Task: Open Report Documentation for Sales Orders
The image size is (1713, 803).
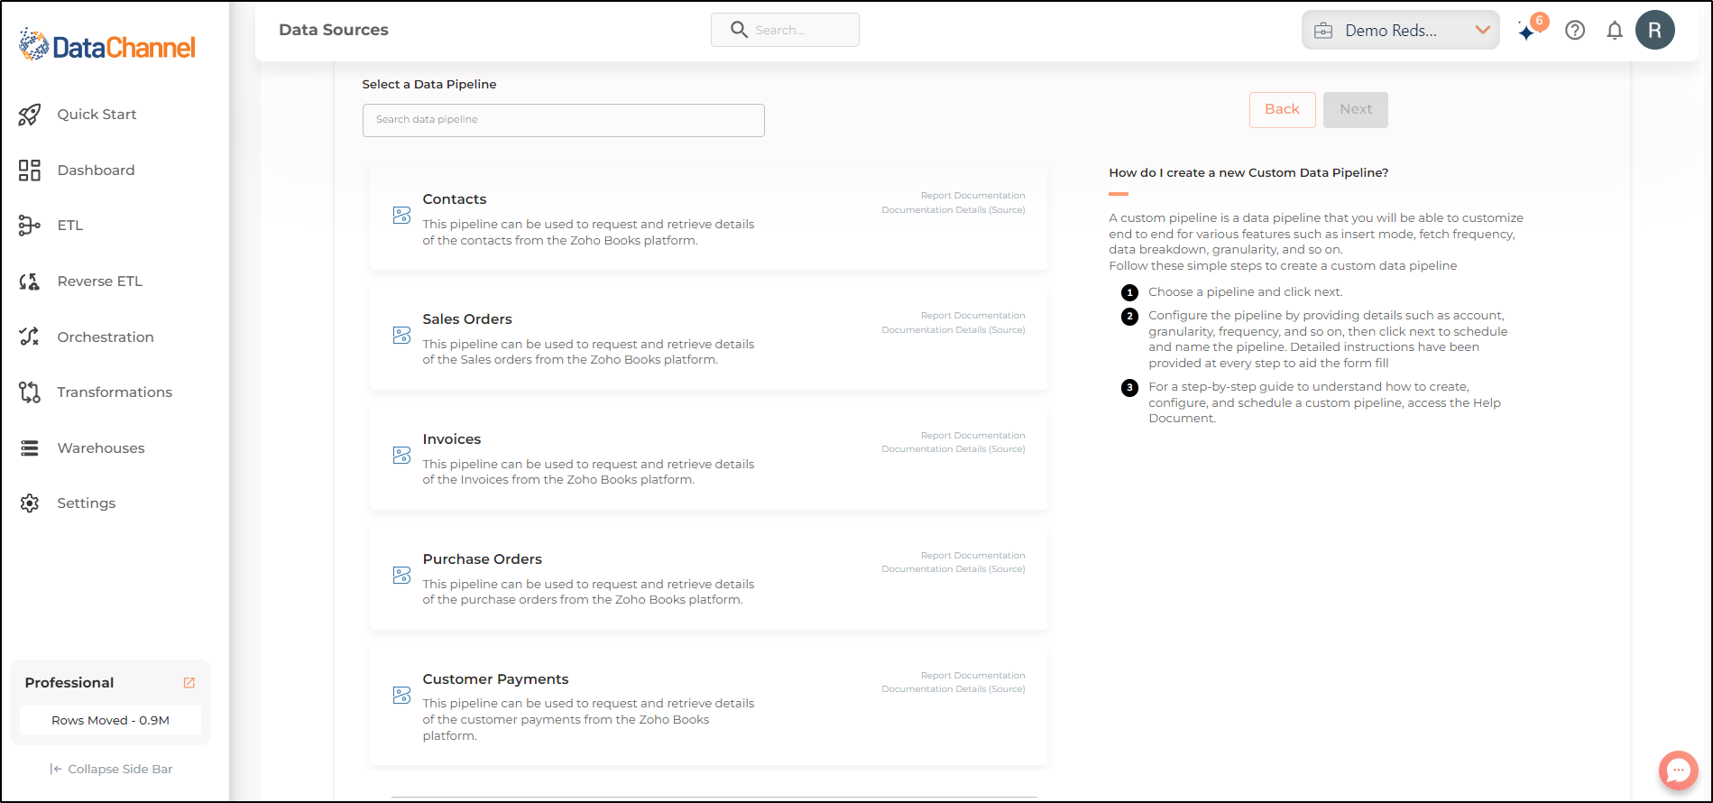Action: click(x=972, y=316)
